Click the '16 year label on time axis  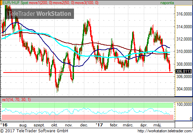pyautogui.click(x=4, y=125)
